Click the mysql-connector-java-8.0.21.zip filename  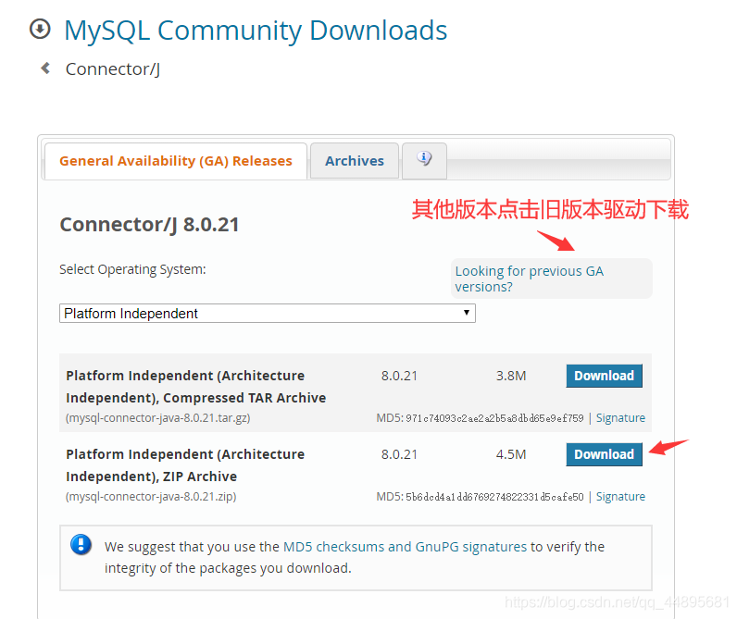[151, 497]
